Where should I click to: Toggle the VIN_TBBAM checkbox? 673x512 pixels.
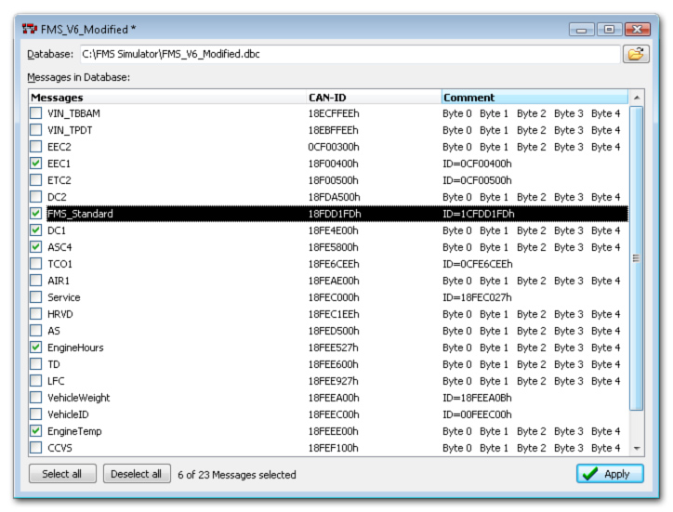point(36,113)
